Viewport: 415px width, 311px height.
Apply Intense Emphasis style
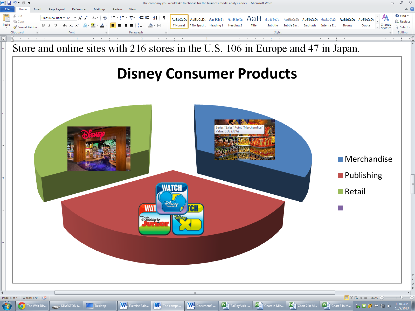point(328,22)
